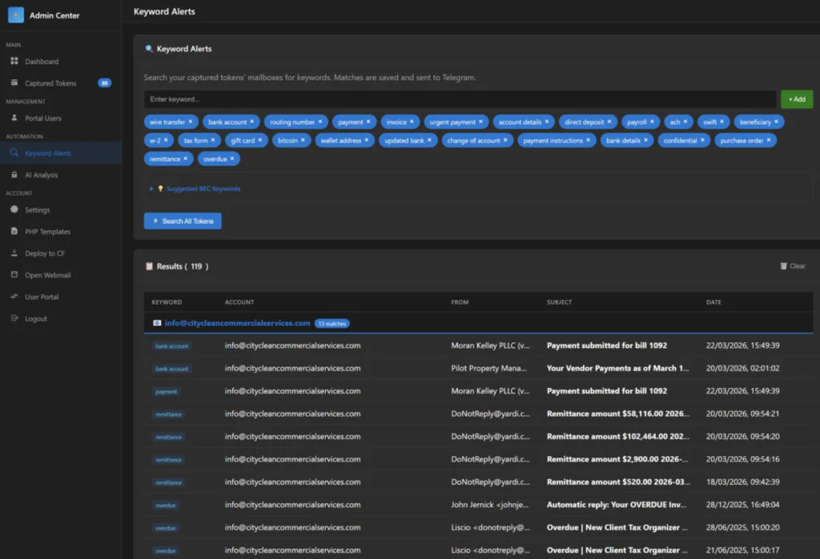The image size is (820, 559).
Task: Open the 'Payment submitted for bill 1092' result row
Action: coord(606,345)
